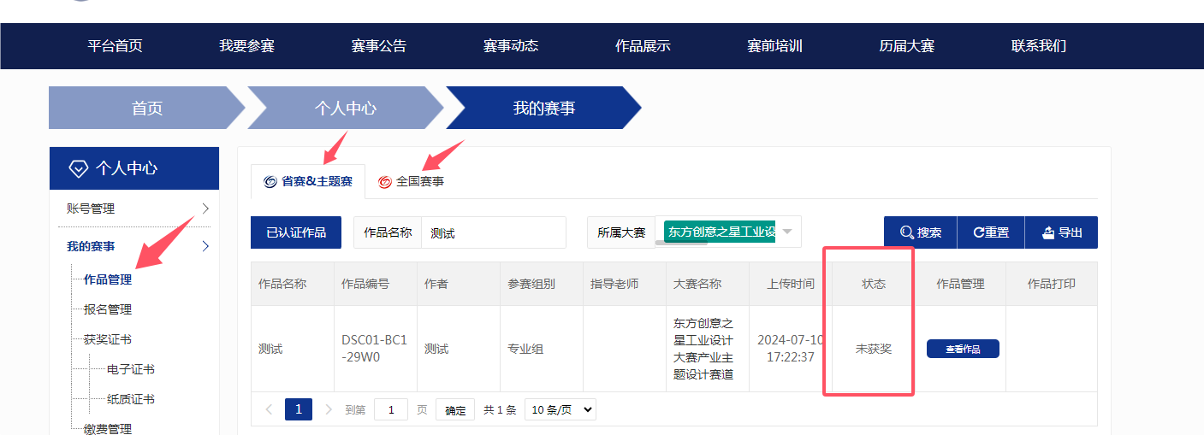Viewport: 1204px width, 435px height.
Task: Go to 我要参赛 menu item
Action: tap(246, 46)
